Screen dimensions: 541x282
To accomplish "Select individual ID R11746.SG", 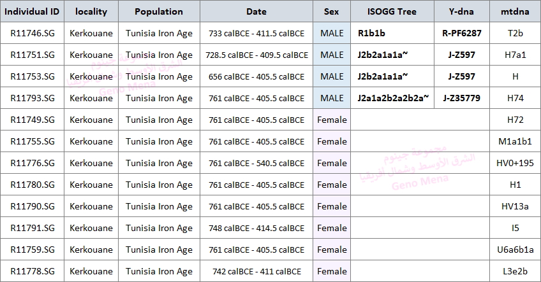I will click(x=33, y=33).
